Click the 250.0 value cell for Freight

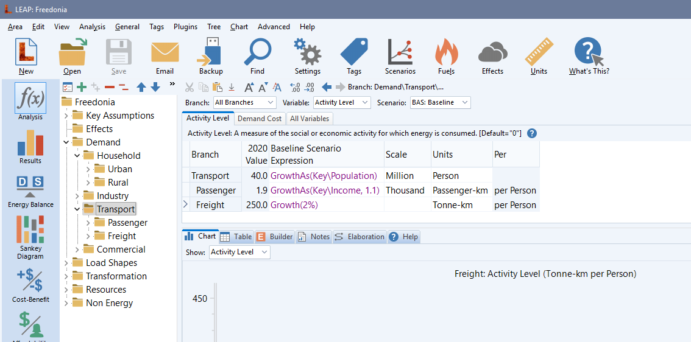pyautogui.click(x=255, y=204)
